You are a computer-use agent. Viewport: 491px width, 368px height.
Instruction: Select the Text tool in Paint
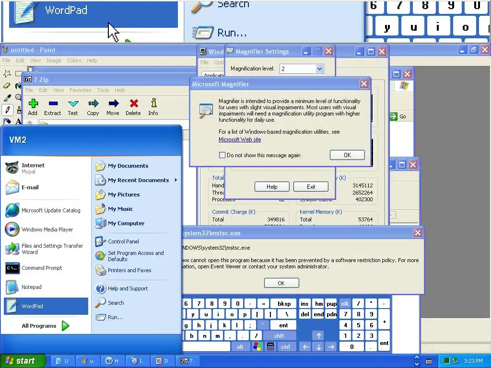point(19,121)
